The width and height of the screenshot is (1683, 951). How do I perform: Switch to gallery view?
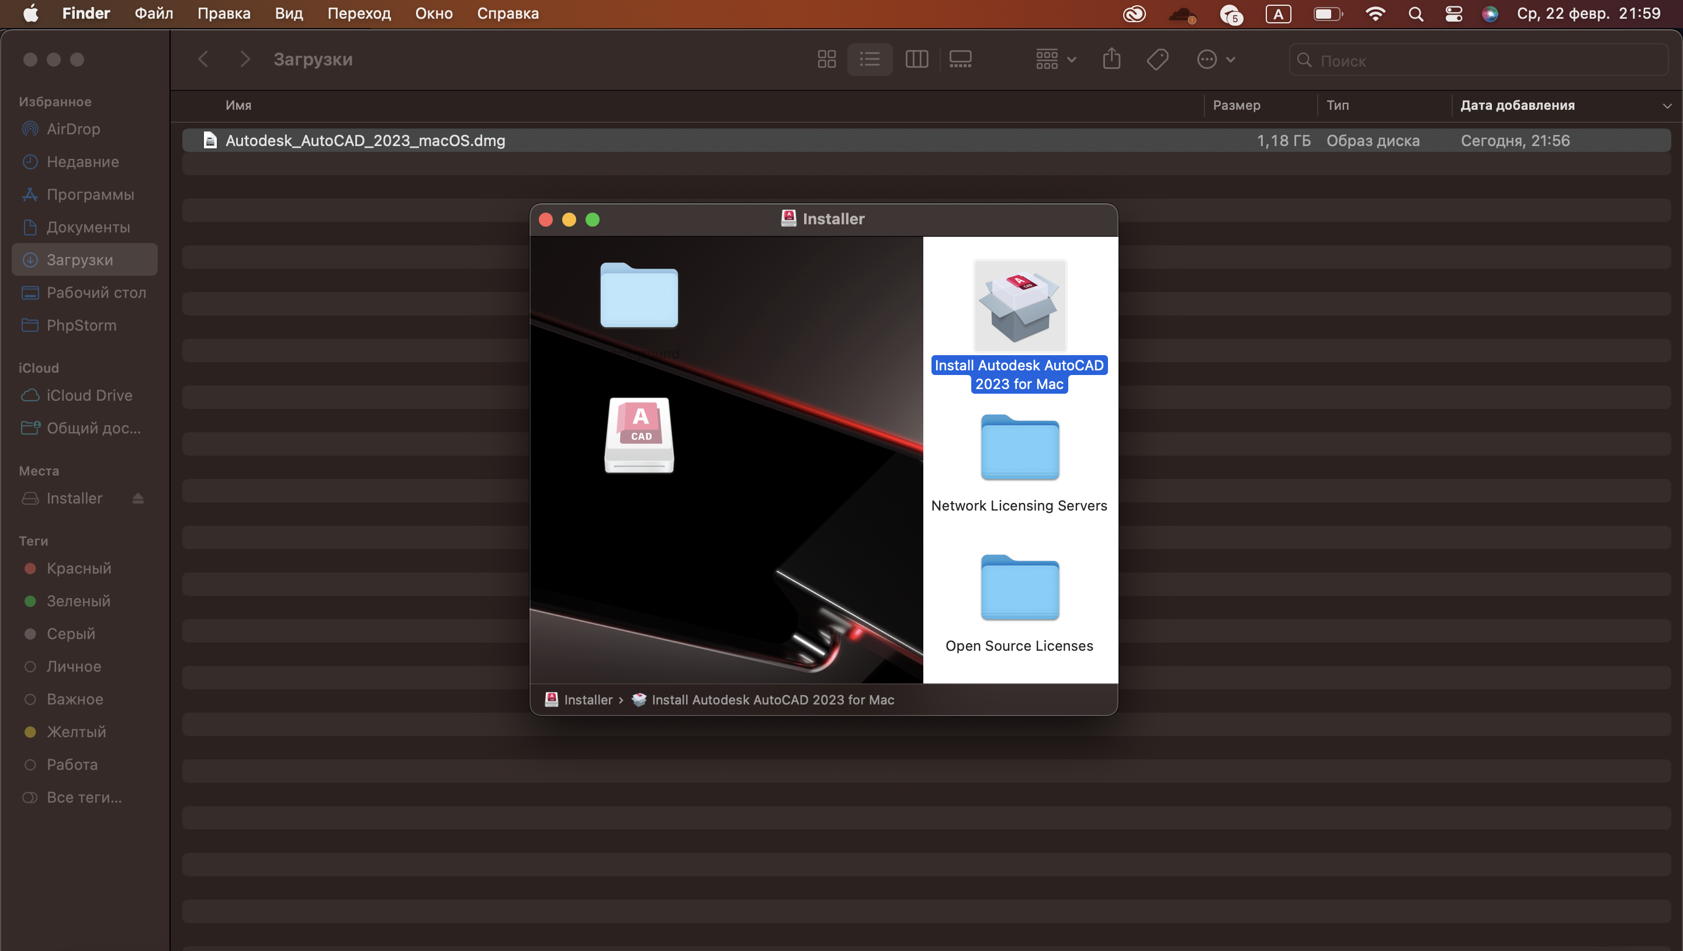[960, 60]
